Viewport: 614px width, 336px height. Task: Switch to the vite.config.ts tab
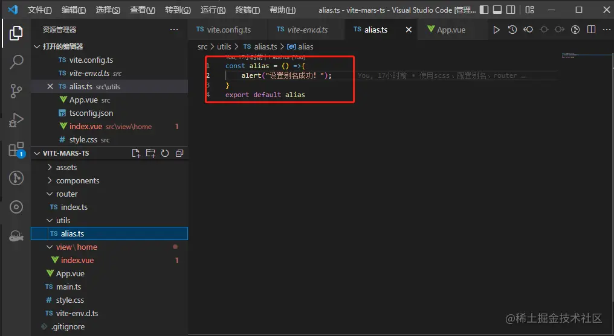coord(228,30)
